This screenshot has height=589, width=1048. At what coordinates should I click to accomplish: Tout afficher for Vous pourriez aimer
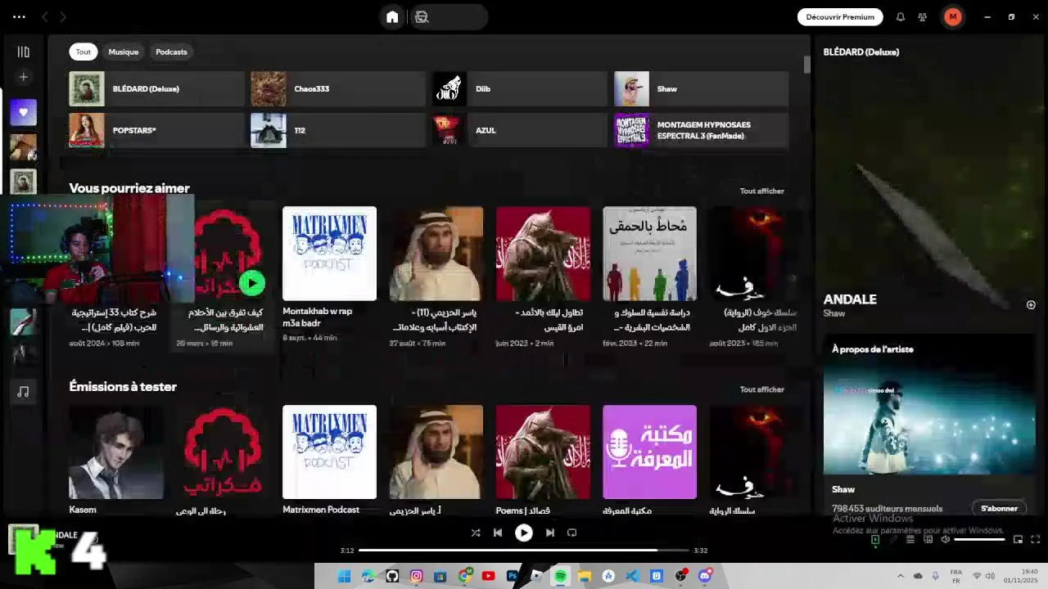point(761,191)
